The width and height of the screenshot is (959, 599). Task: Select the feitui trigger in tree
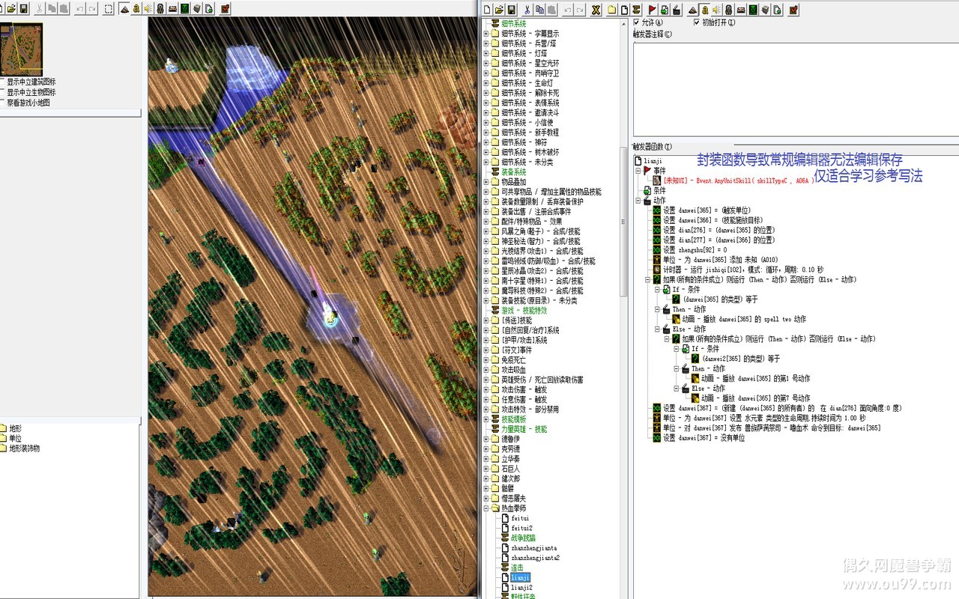click(520, 518)
